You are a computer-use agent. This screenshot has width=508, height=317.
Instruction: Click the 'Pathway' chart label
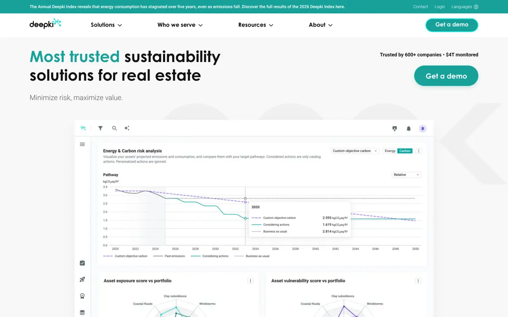tap(110, 175)
